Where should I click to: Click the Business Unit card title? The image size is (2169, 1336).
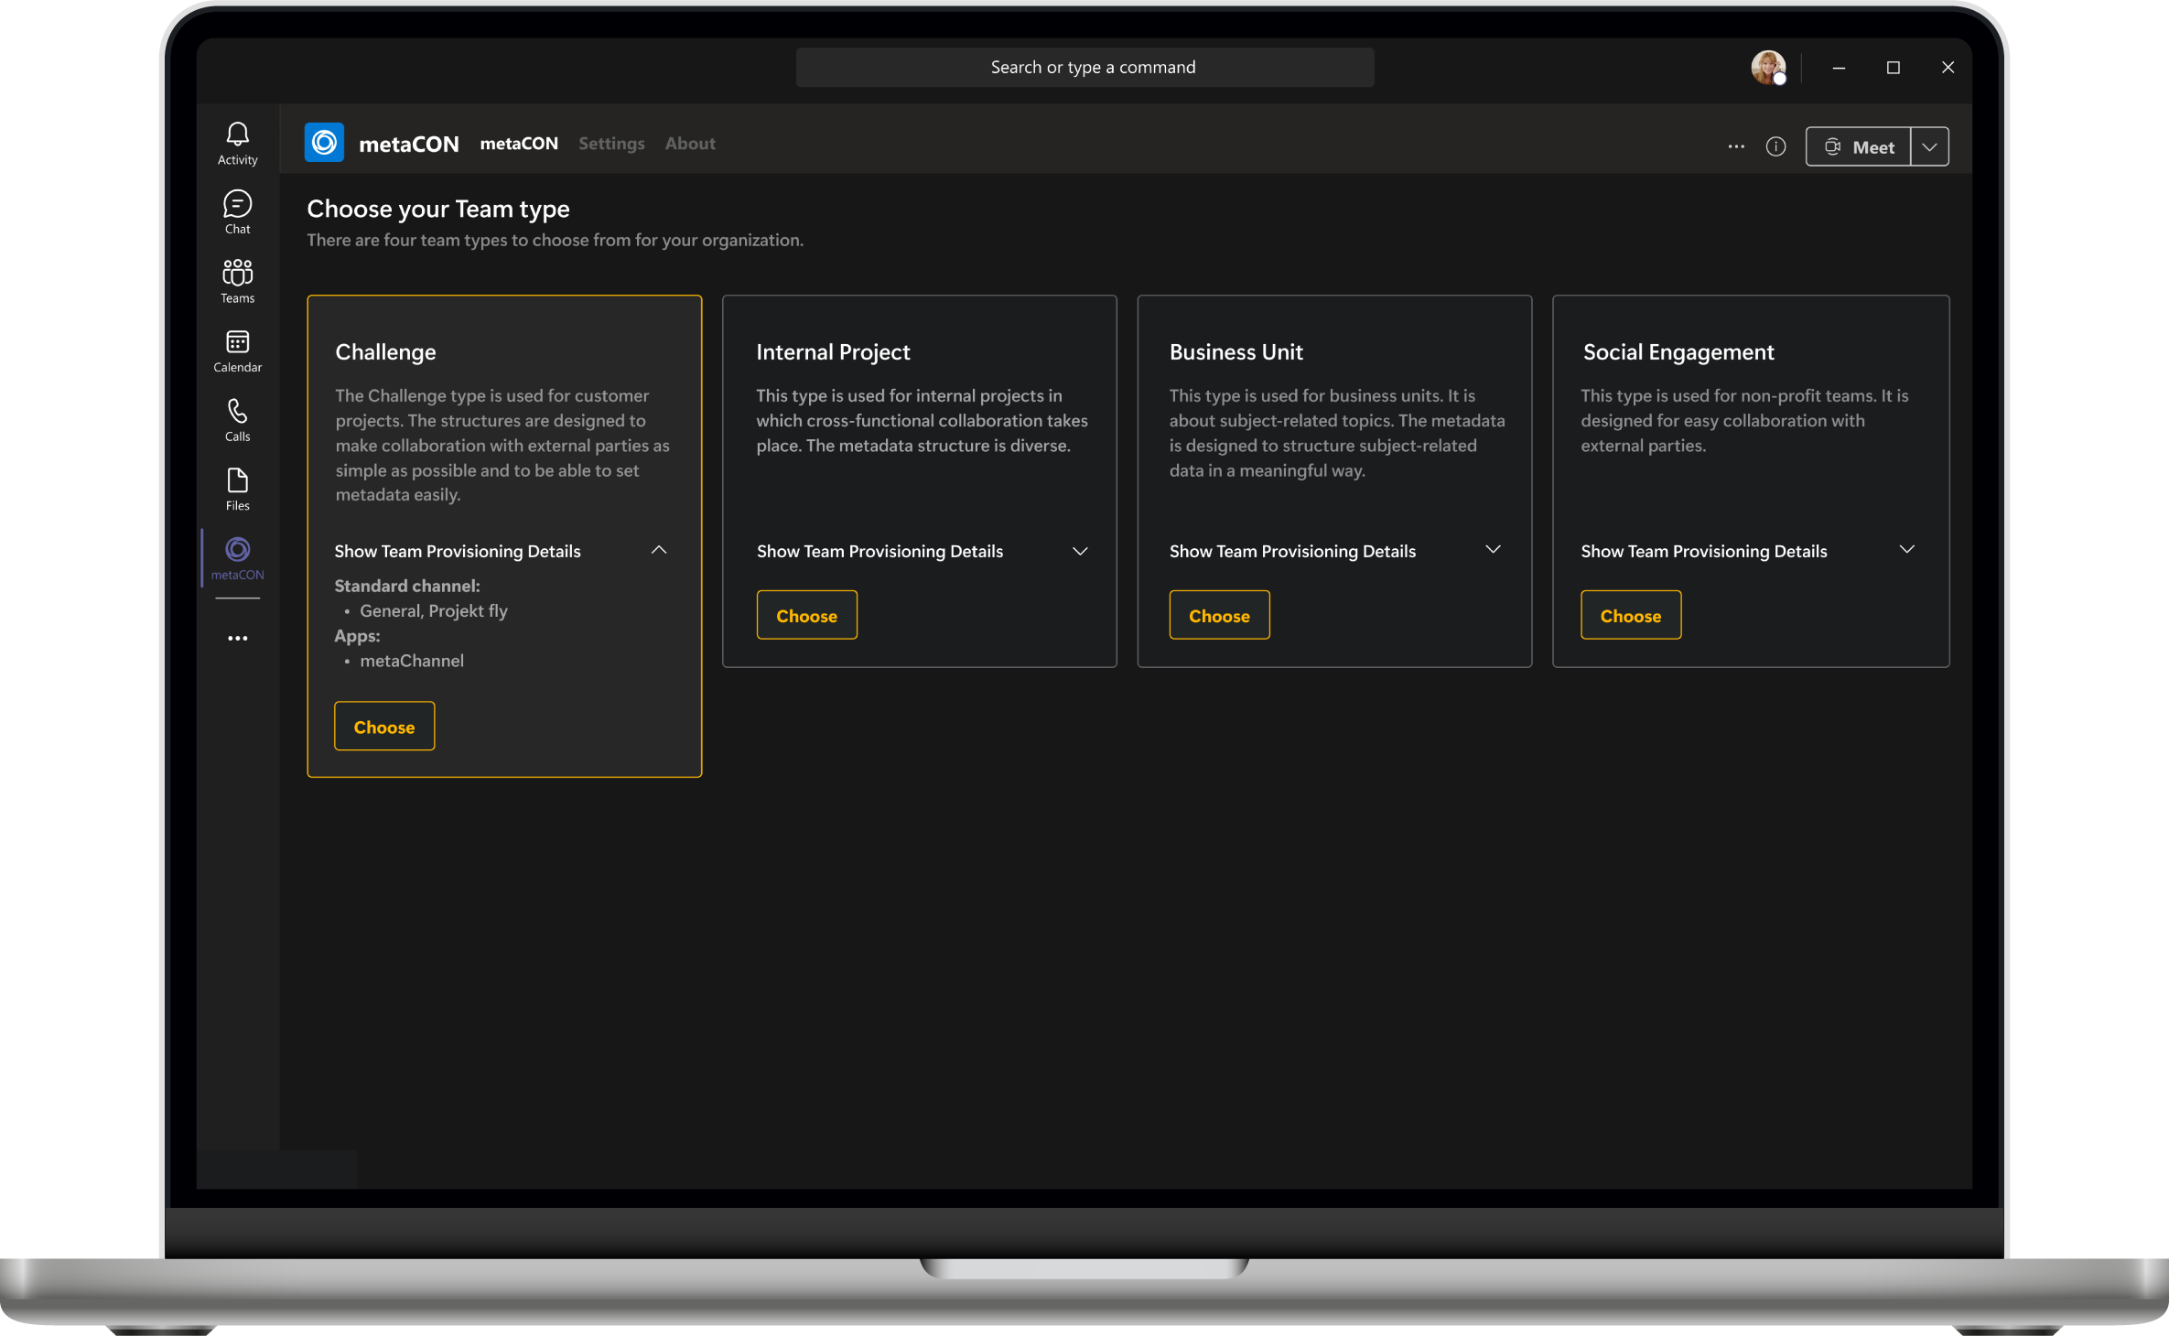(x=1236, y=352)
